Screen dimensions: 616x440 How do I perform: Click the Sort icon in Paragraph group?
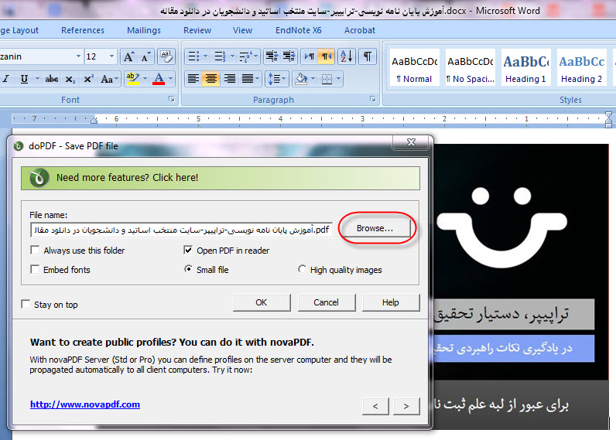(346, 56)
